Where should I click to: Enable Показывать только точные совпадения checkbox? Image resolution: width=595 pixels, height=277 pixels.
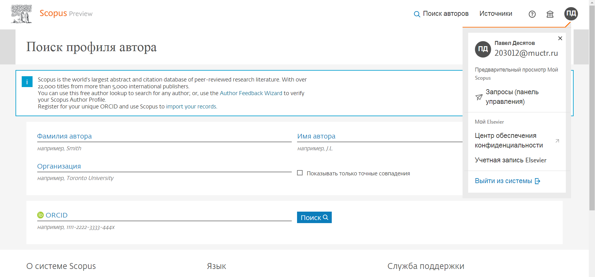click(300, 173)
